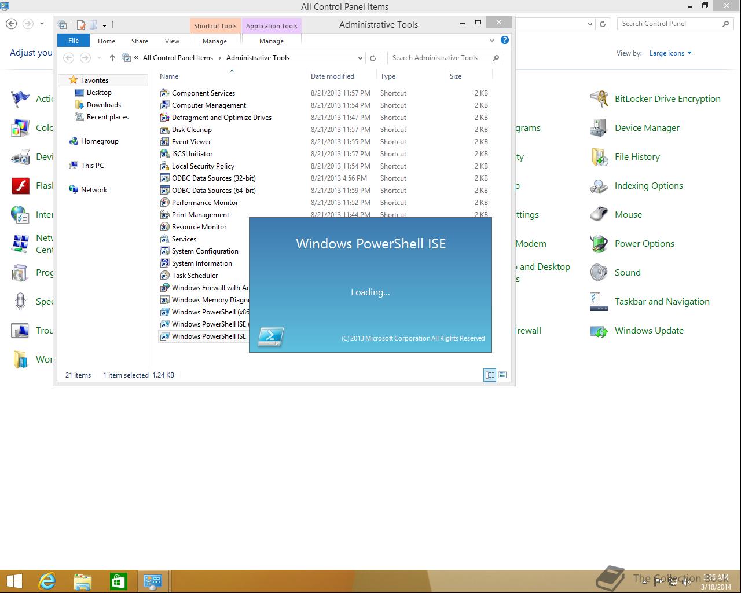Open View by Large icons dropdown

coord(670,53)
